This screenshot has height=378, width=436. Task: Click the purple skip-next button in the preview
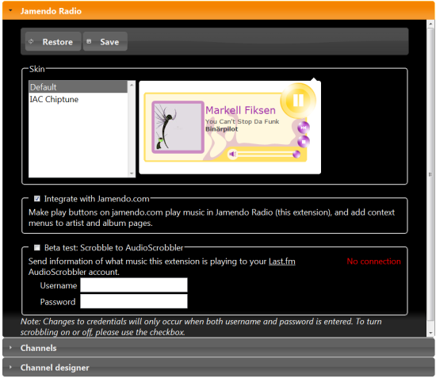pyautogui.click(x=304, y=128)
